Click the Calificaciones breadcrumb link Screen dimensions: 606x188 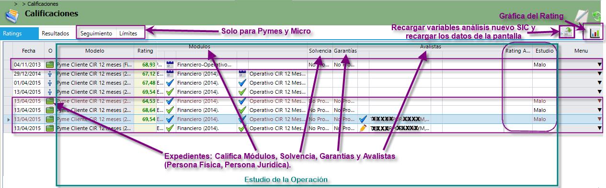[43, 3]
